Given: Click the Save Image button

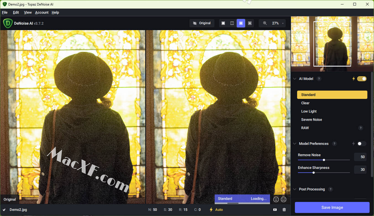Looking at the screenshot, I should (x=332, y=207).
